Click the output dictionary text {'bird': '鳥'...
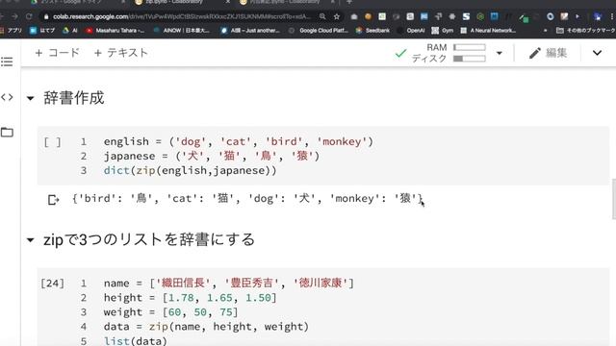The image size is (616, 346). click(247, 199)
